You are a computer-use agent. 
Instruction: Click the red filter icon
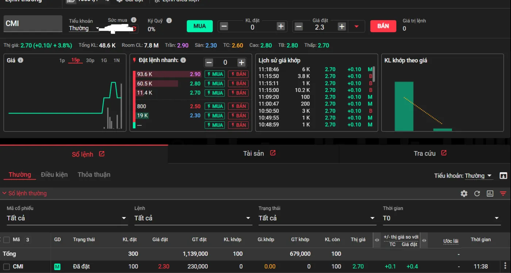pyautogui.click(x=503, y=193)
